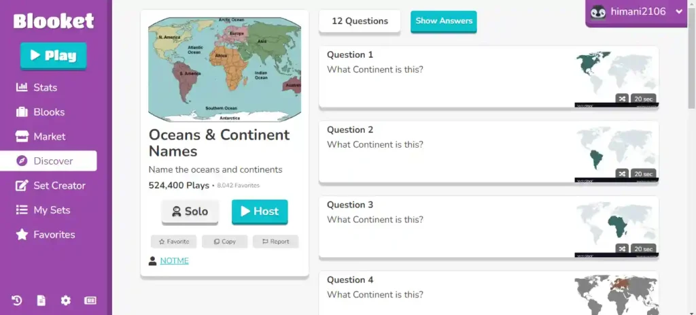Image resolution: width=696 pixels, height=315 pixels.
Task: Click the news card icon in sidebar footer
Action: coord(90,301)
